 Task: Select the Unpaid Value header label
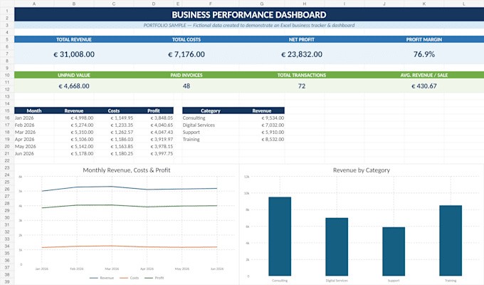point(74,75)
